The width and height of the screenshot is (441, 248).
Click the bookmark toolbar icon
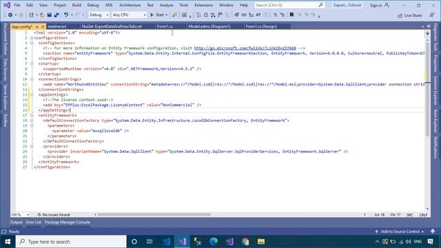[291, 15]
